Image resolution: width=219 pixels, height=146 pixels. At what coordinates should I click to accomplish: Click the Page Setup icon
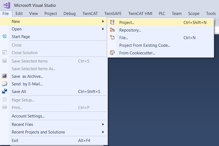(x=5, y=100)
